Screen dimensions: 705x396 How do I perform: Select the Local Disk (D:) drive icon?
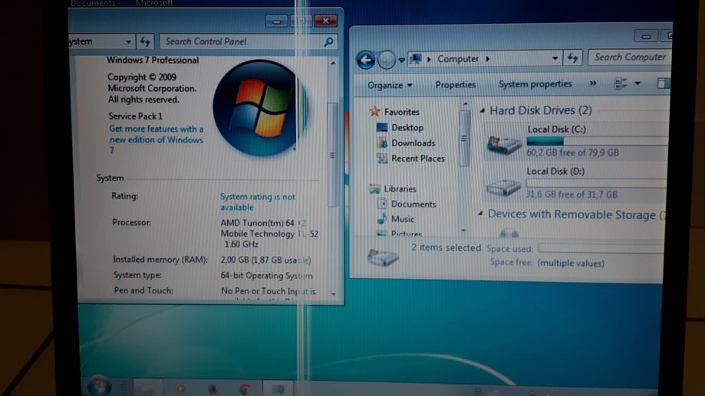pos(503,187)
